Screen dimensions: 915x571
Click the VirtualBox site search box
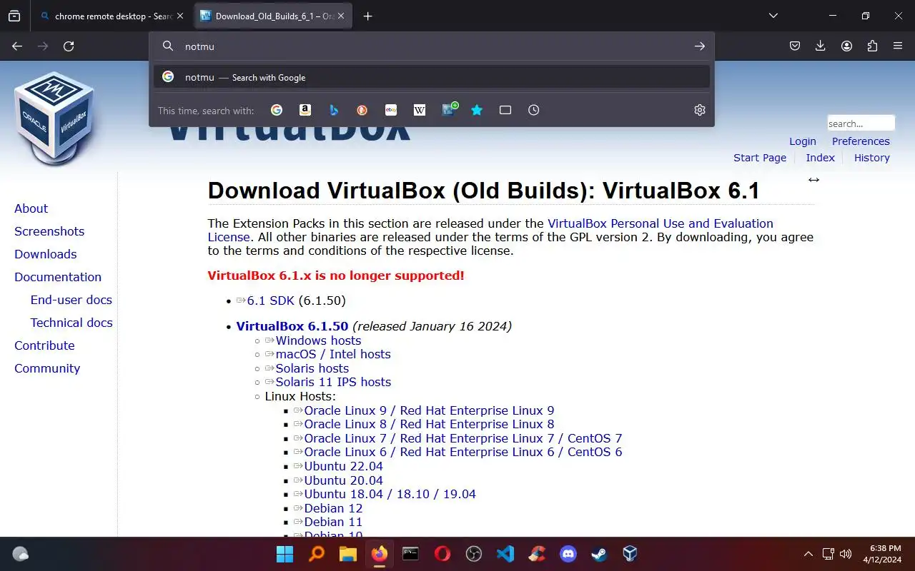click(x=861, y=123)
